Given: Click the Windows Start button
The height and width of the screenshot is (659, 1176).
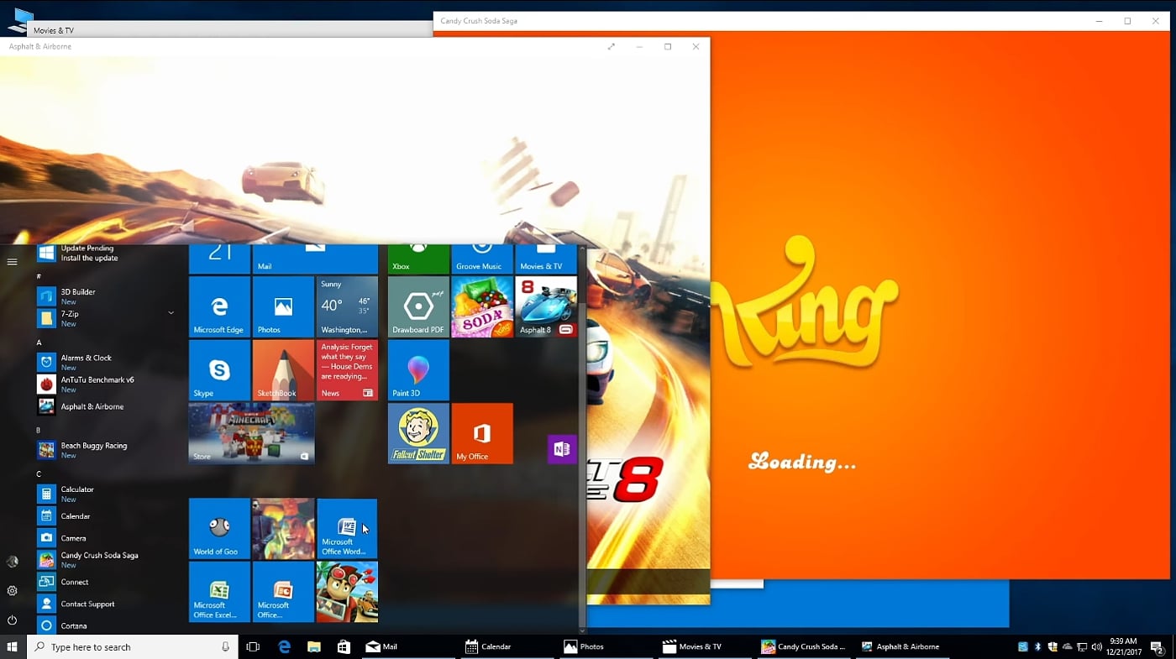Looking at the screenshot, I should click(x=13, y=646).
